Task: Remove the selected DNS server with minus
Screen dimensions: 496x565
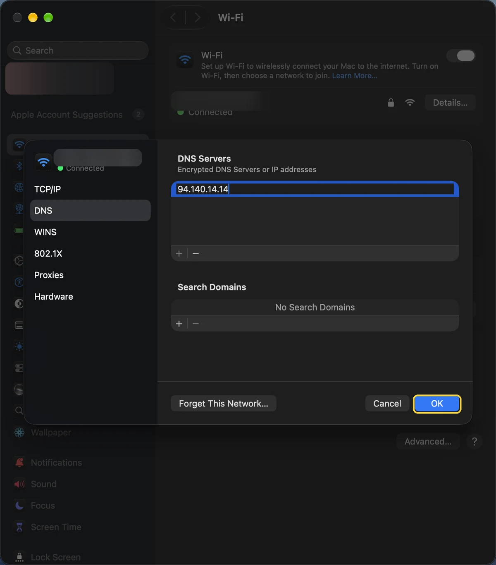Action: point(196,253)
